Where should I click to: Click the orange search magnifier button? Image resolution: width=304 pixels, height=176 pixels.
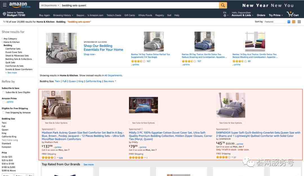223,5
